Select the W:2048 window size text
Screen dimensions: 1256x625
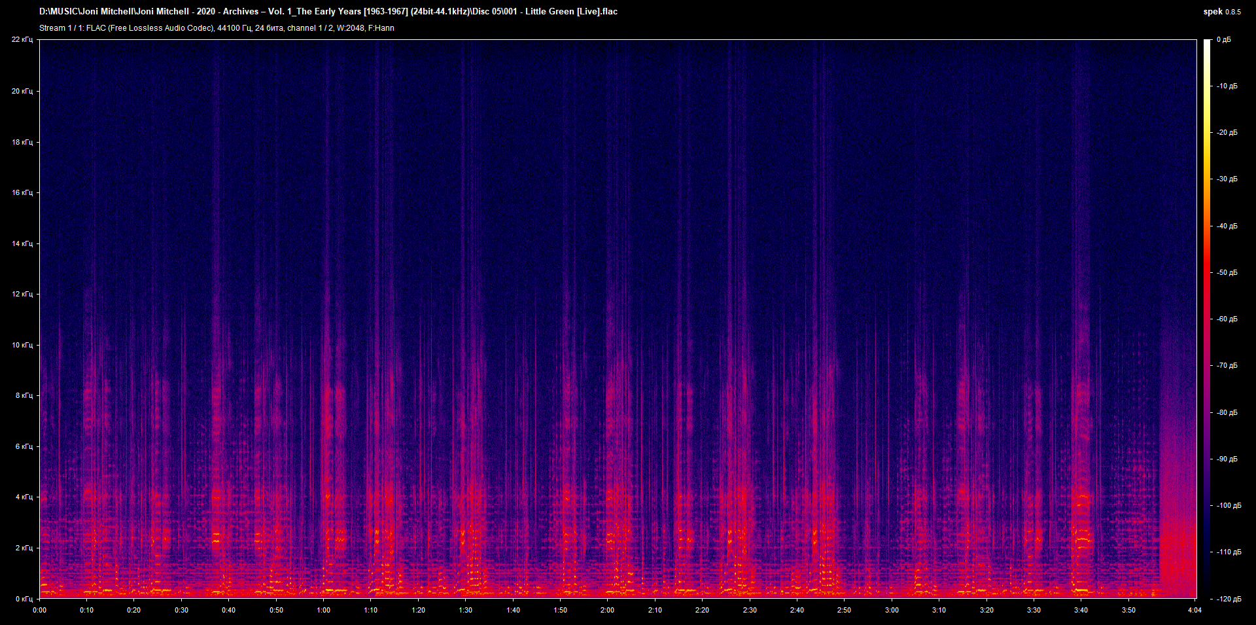[351, 27]
